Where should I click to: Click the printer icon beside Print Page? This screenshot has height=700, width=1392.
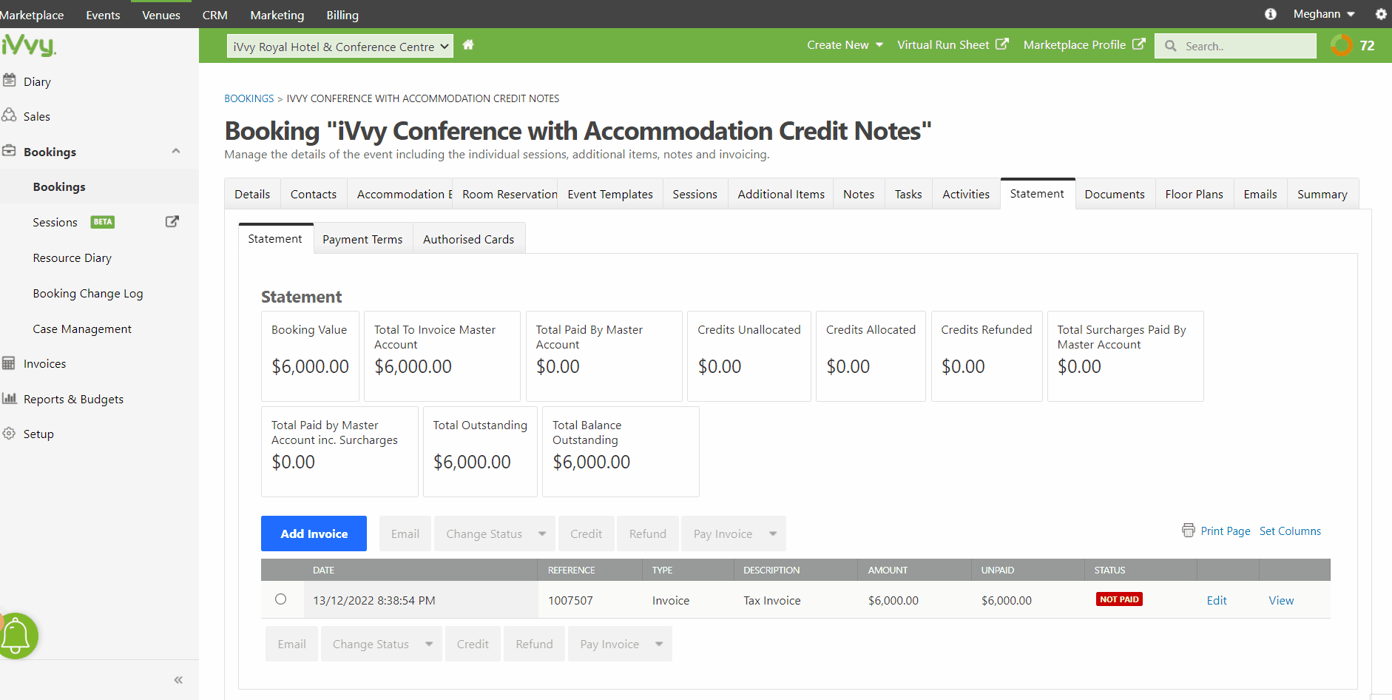[x=1188, y=531]
